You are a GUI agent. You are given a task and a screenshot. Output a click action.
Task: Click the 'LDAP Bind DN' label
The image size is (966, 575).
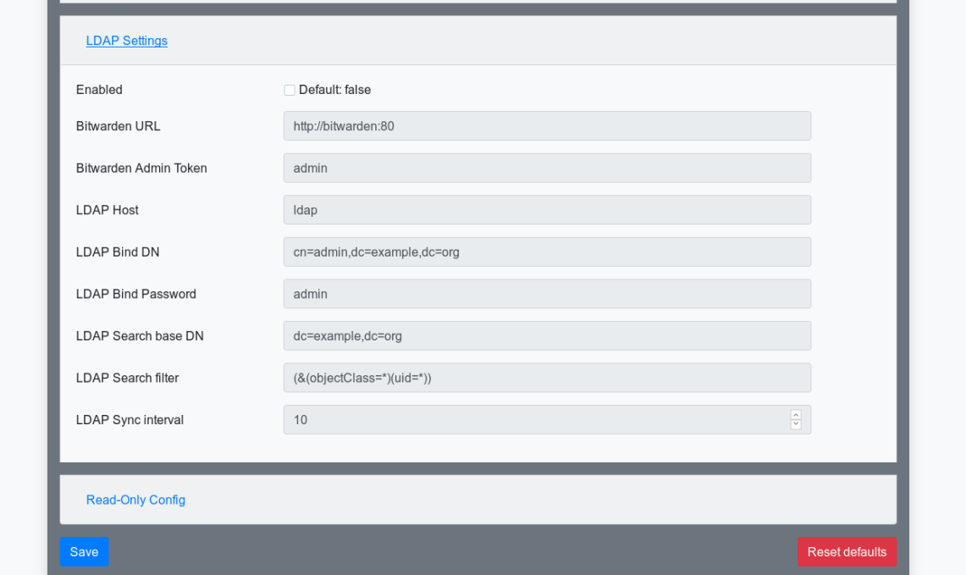(x=118, y=252)
